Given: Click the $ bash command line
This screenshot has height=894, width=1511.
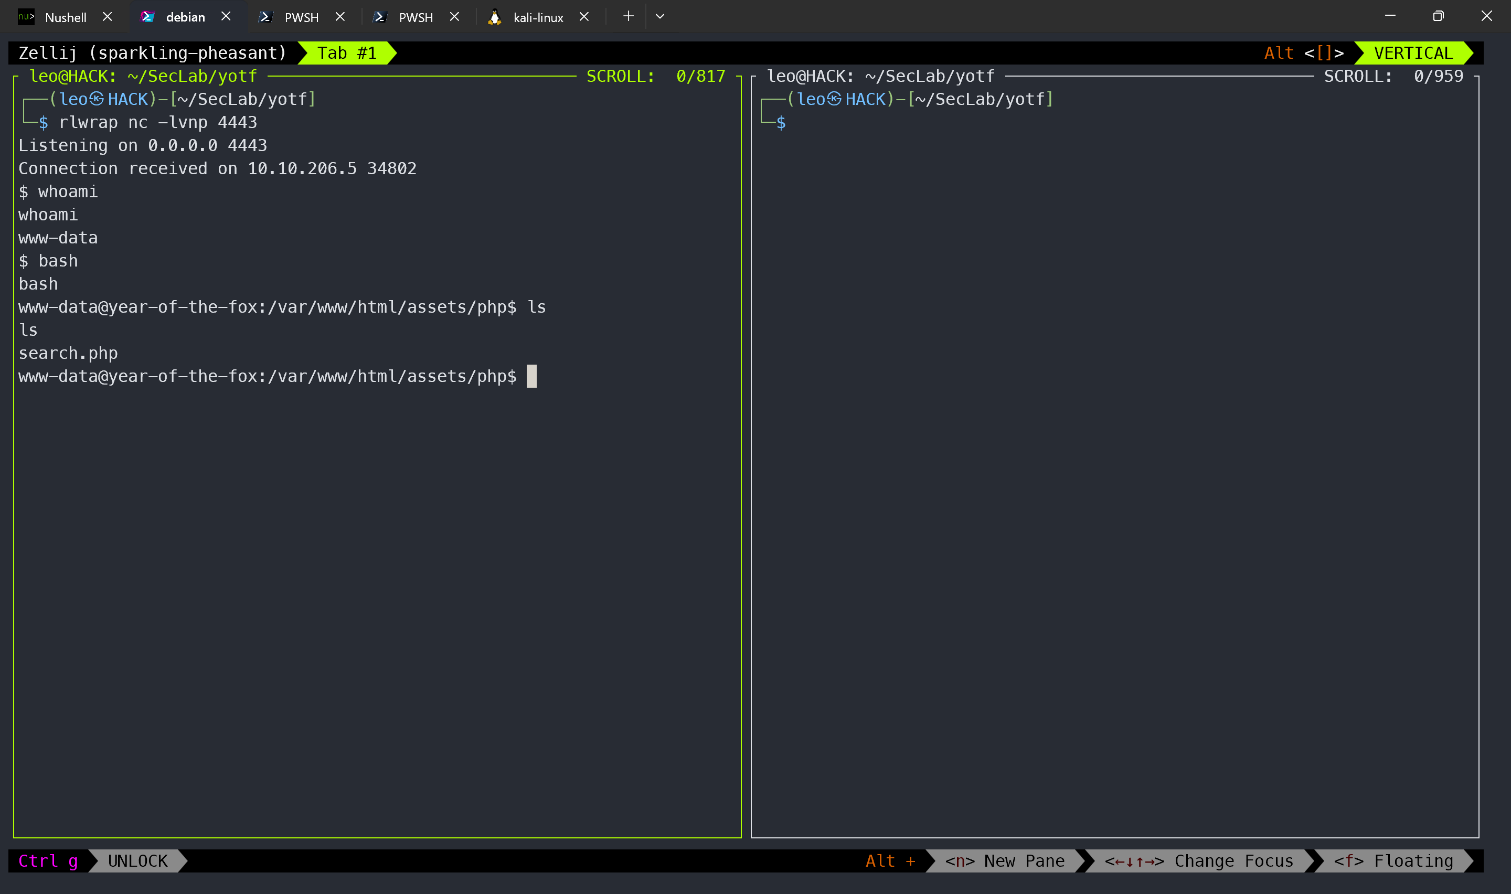Looking at the screenshot, I should 48,261.
